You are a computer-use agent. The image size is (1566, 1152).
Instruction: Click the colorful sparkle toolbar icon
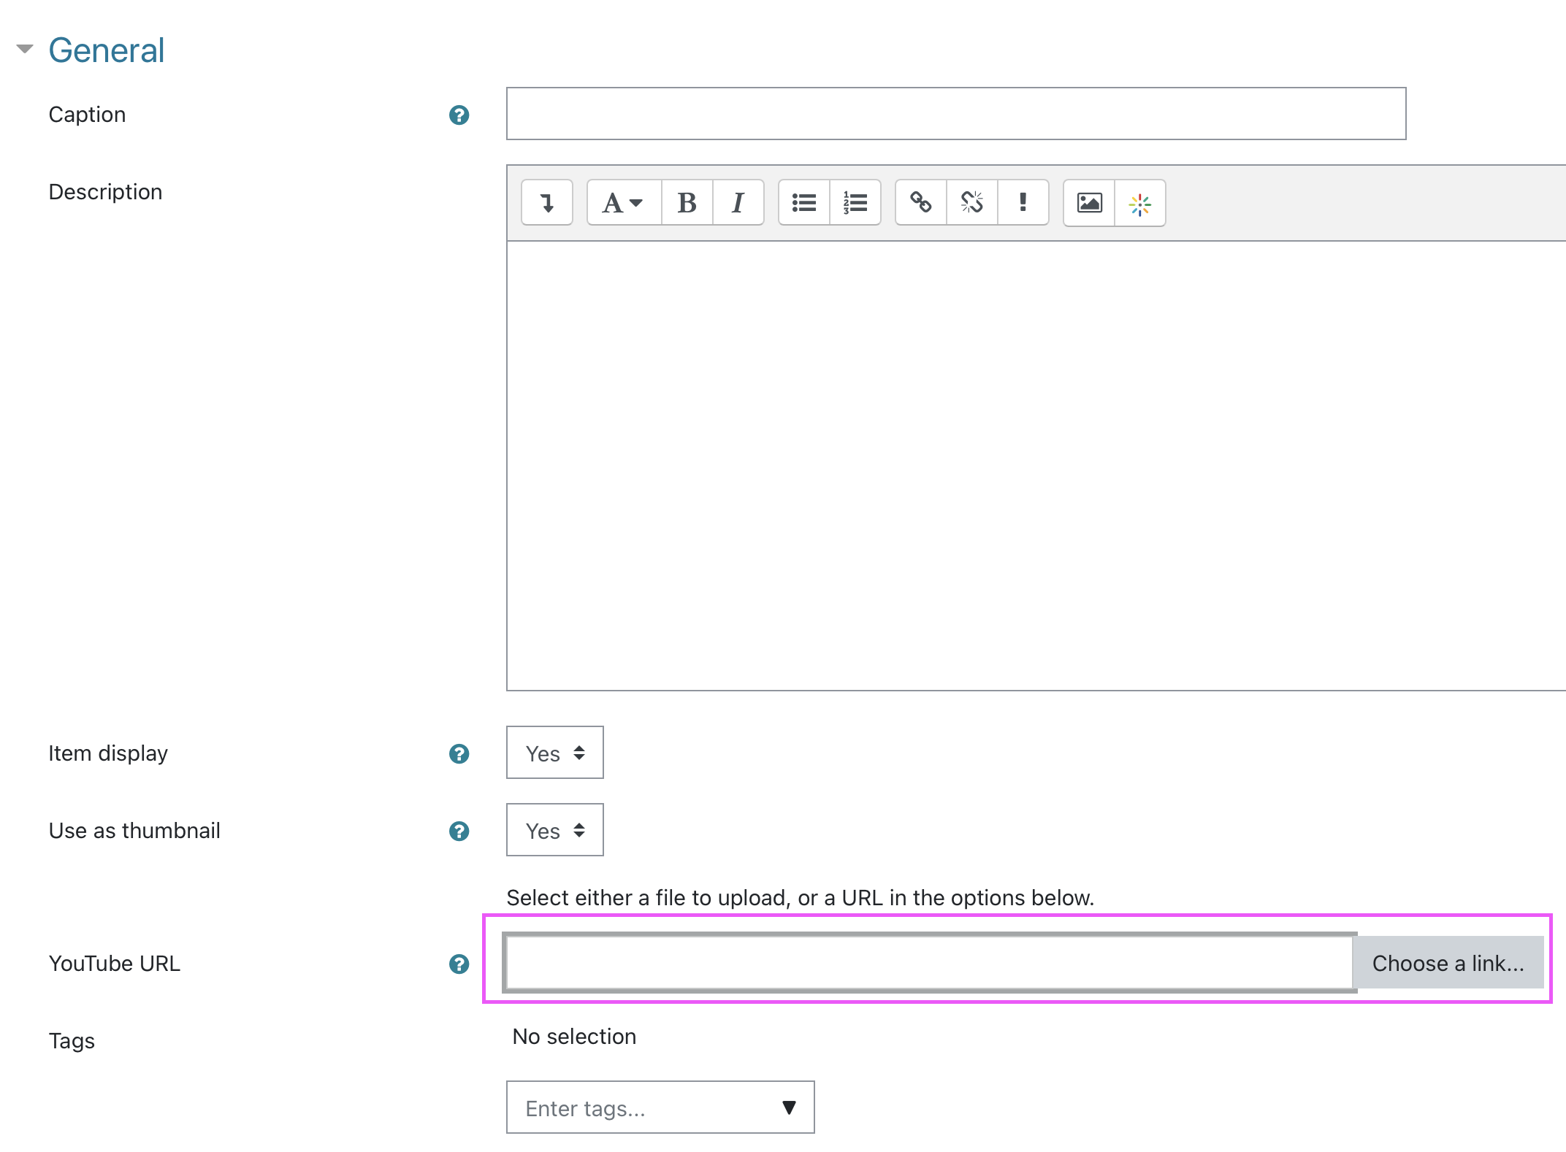[x=1139, y=203]
